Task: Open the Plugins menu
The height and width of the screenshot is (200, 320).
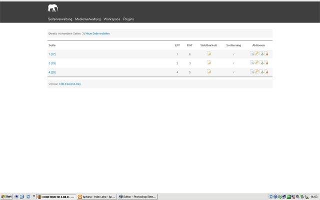Action: tap(128, 19)
